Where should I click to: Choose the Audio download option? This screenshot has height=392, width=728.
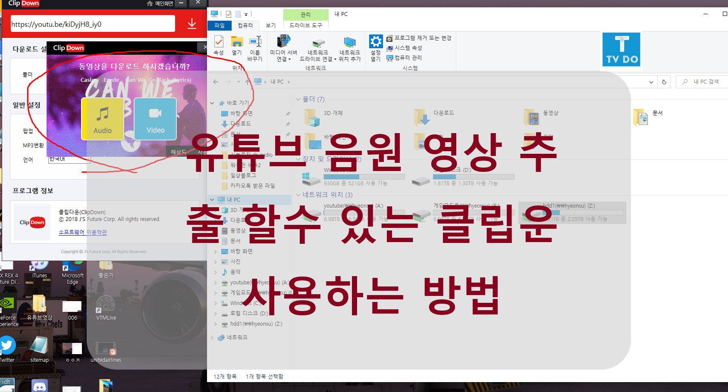[x=103, y=119]
